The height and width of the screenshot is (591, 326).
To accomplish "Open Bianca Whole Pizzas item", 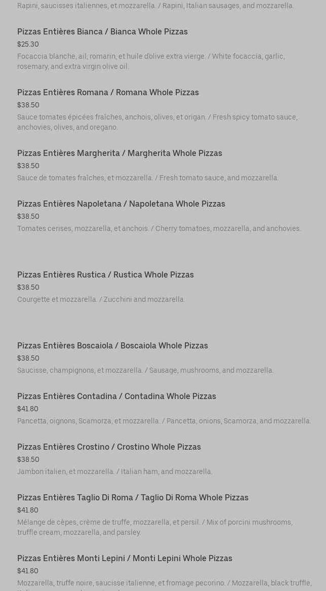I will (102, 31).
